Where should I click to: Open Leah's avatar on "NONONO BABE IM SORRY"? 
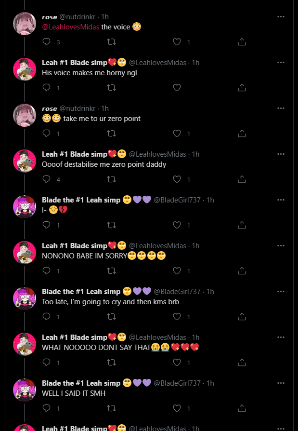point(25,253)
